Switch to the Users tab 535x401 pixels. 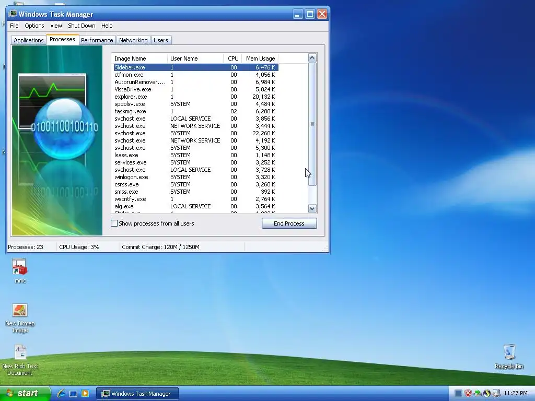[161, 40]
